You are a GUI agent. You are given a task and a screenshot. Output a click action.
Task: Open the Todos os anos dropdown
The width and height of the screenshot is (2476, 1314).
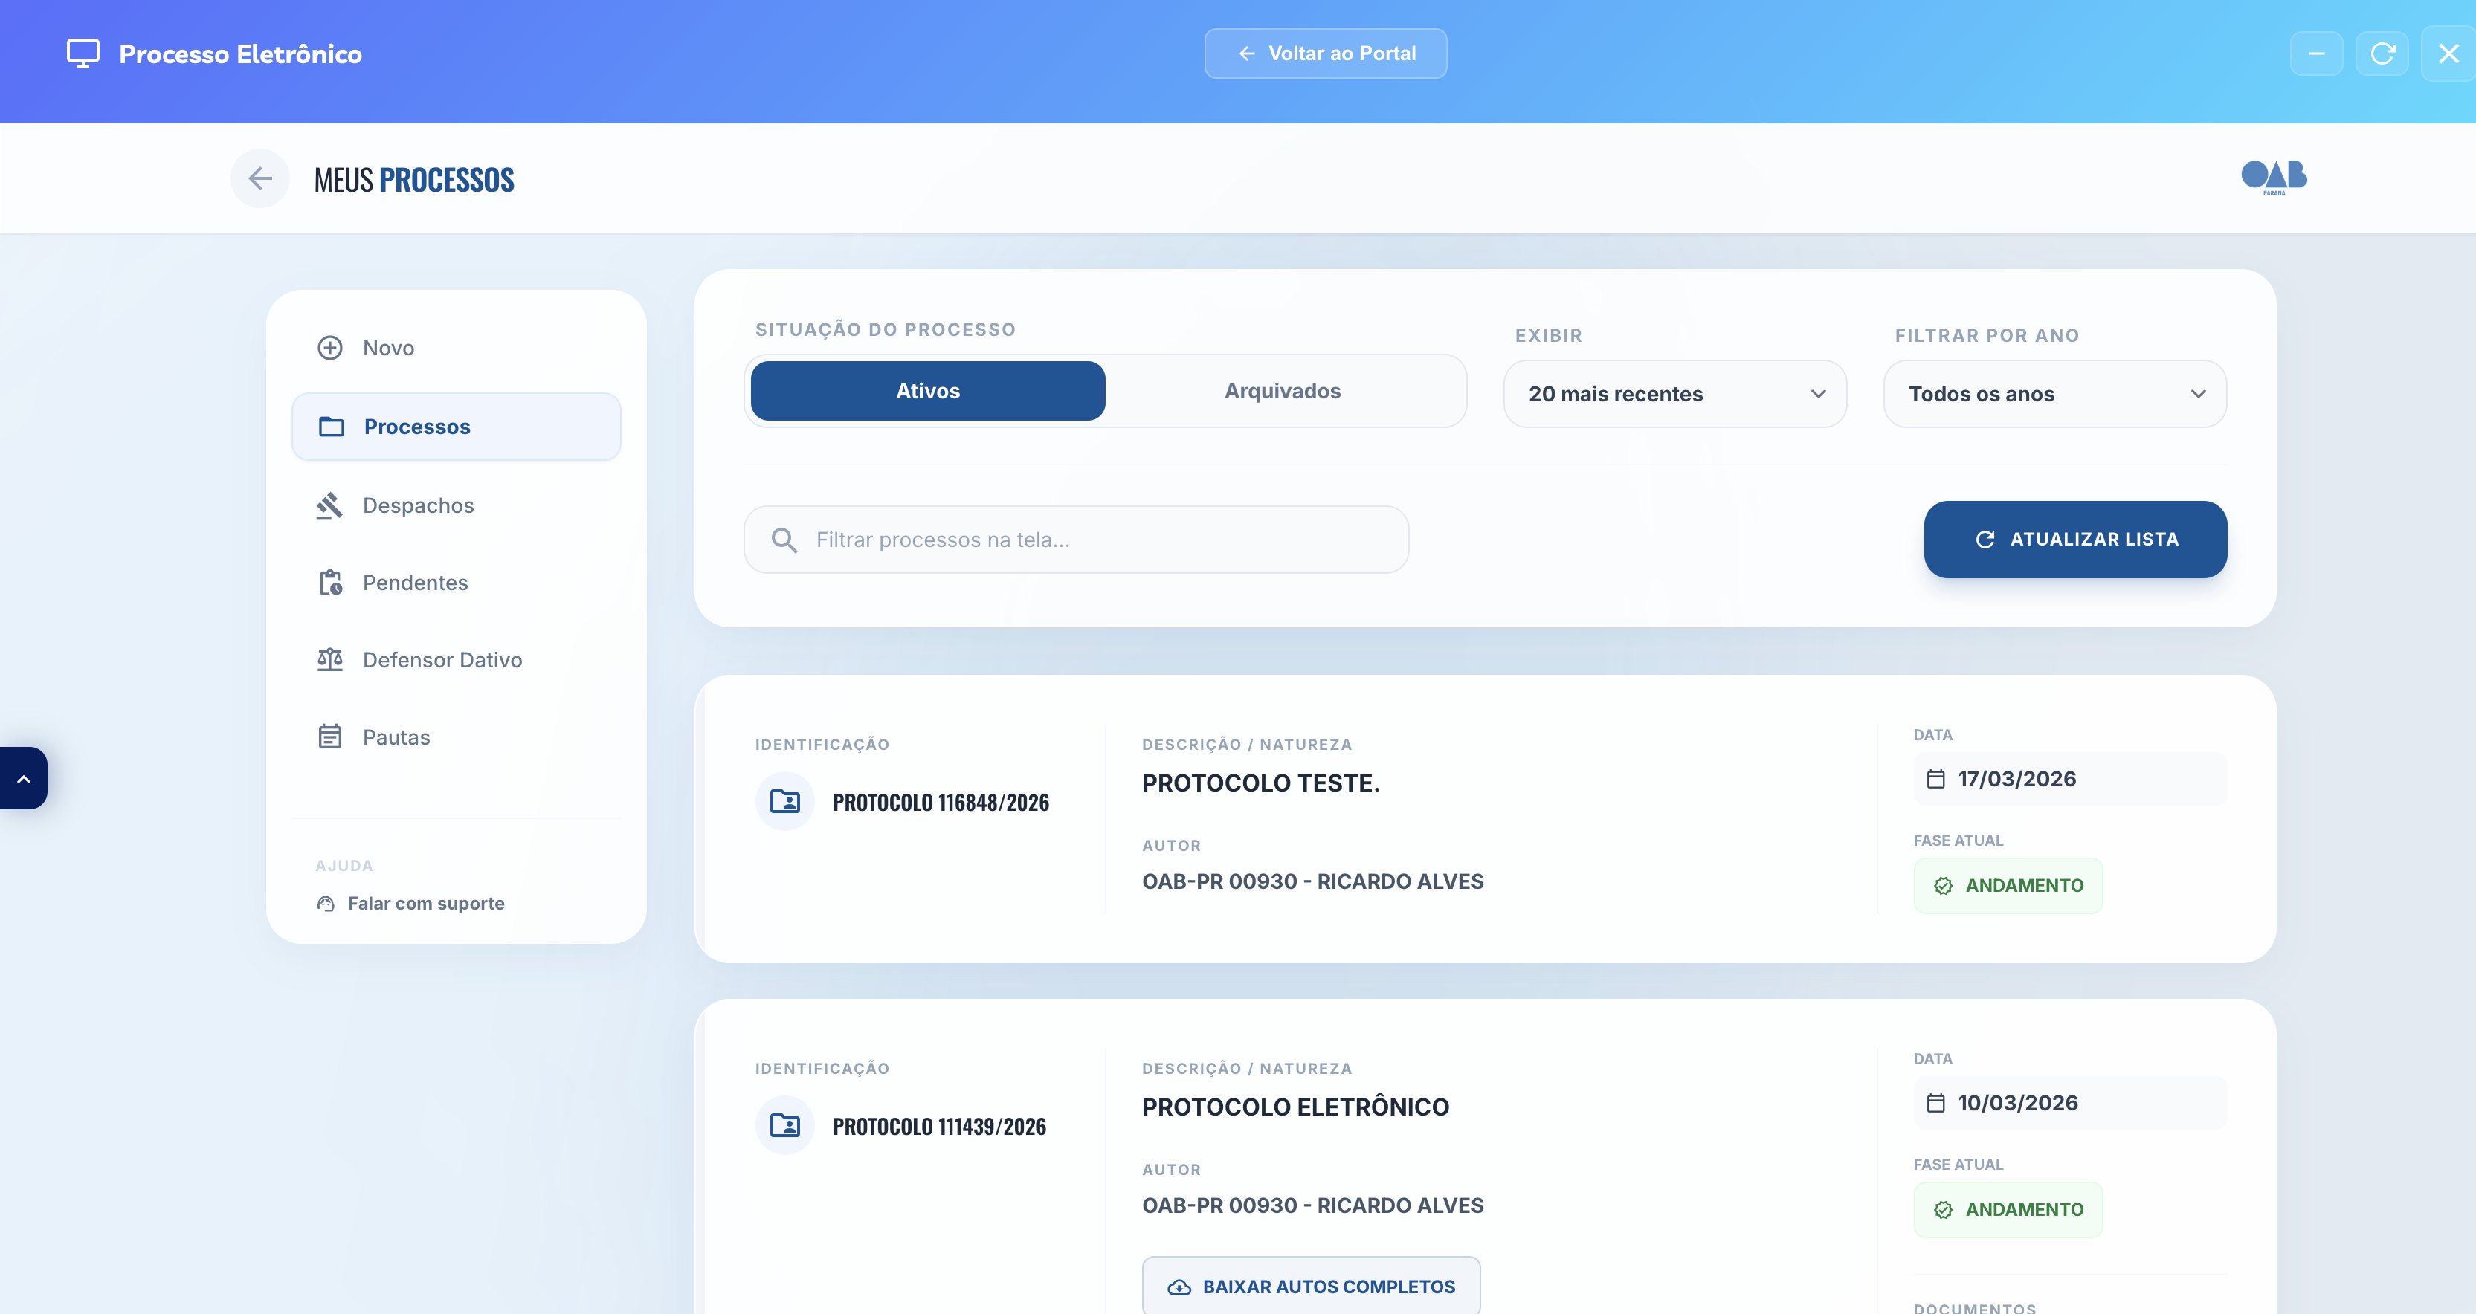click(2054, 394)
